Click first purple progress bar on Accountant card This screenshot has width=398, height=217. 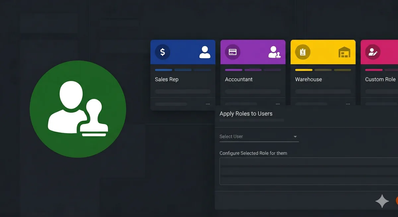point(233,70)
